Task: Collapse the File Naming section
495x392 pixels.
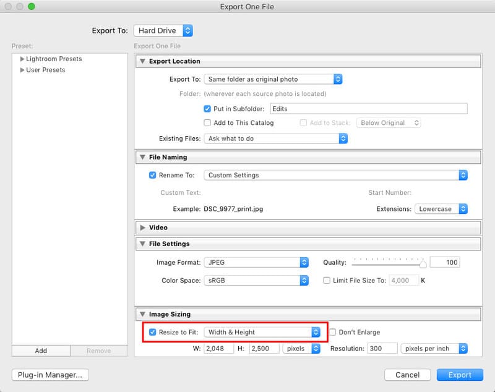Action: 143,157
